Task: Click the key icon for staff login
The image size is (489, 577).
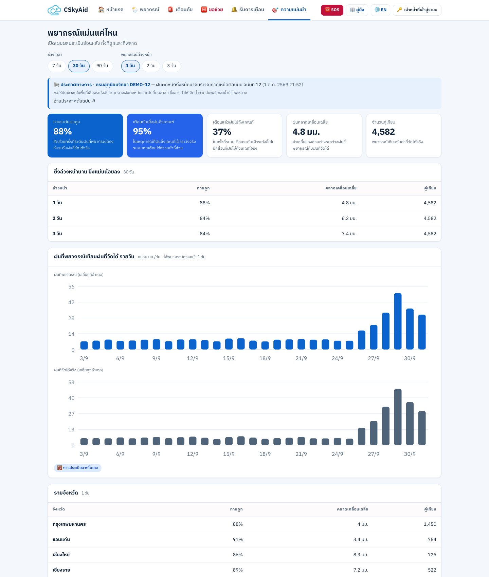Action: click(399, 10)
